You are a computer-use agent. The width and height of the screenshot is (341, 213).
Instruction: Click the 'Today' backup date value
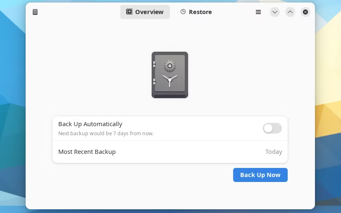[273, 152]
